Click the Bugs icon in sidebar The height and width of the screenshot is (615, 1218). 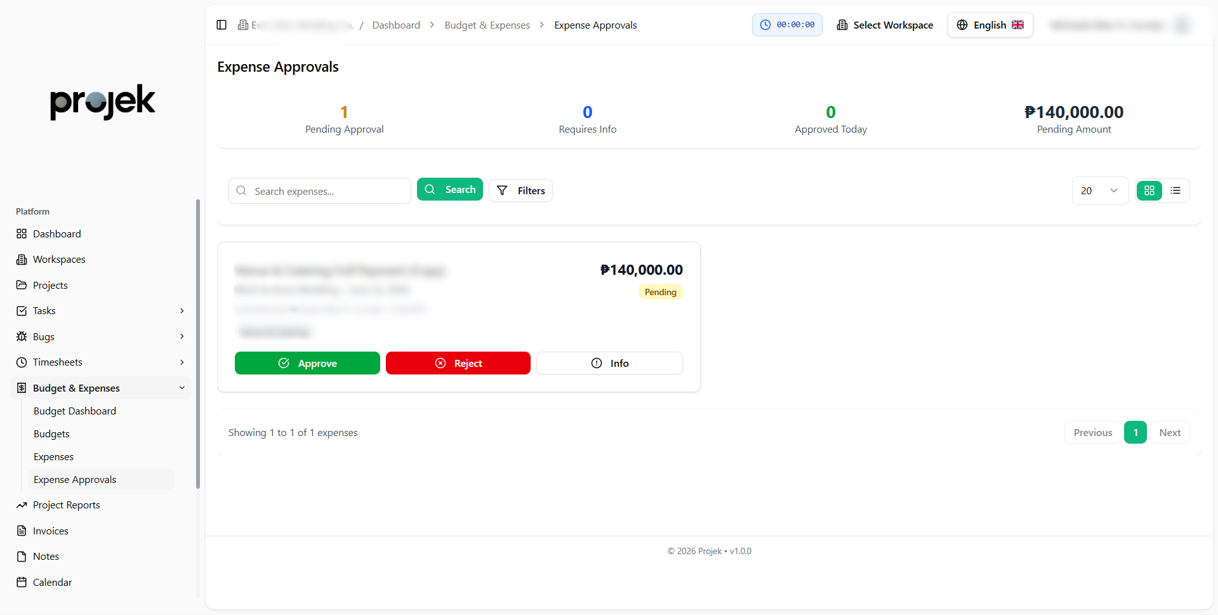(x=22, y=336)
